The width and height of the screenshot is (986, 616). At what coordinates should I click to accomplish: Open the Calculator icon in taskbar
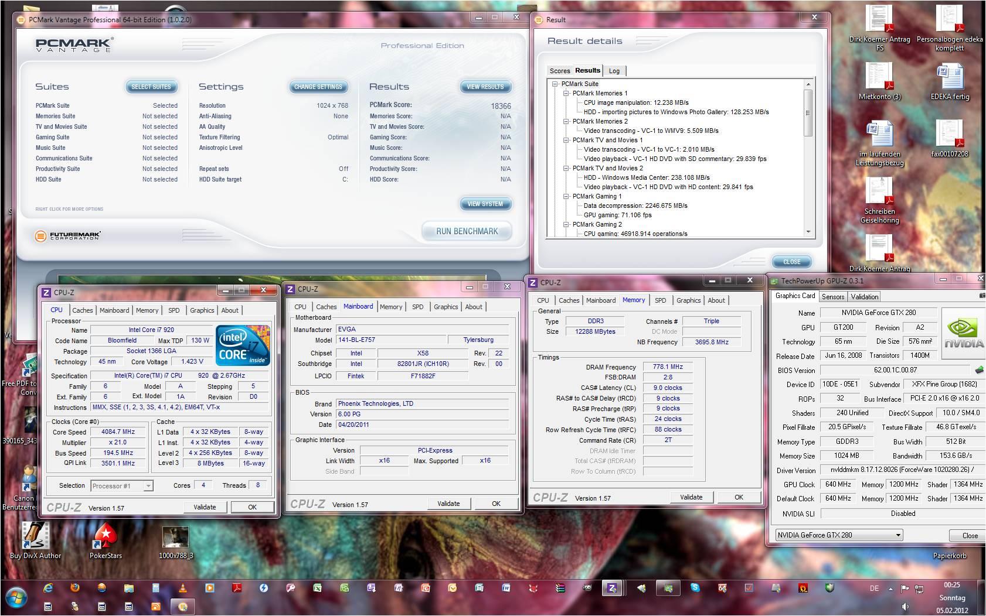click(x=155, y=588)
